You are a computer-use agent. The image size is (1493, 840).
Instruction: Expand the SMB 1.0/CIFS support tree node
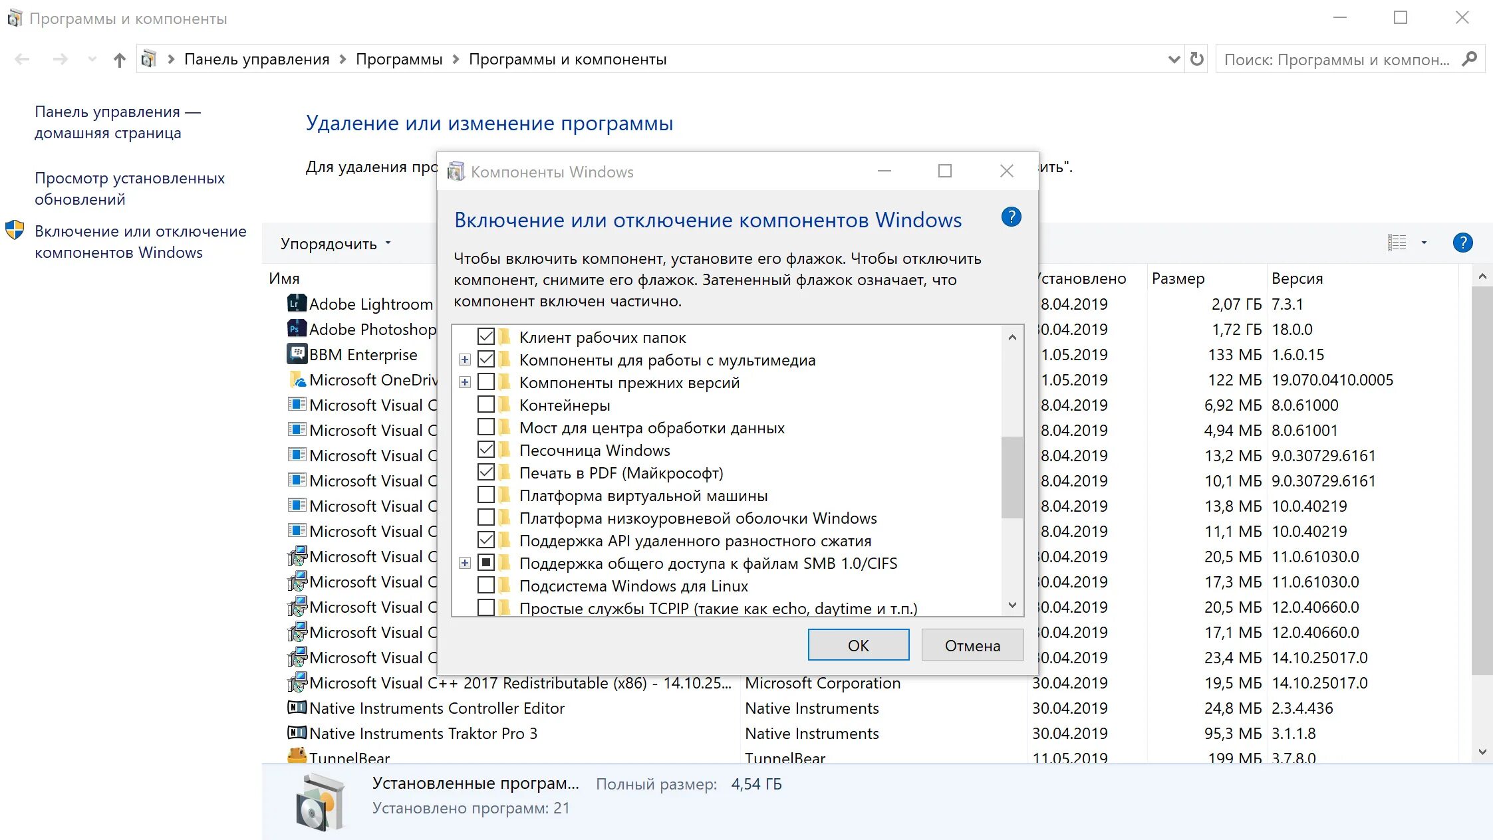pos(465,563)
